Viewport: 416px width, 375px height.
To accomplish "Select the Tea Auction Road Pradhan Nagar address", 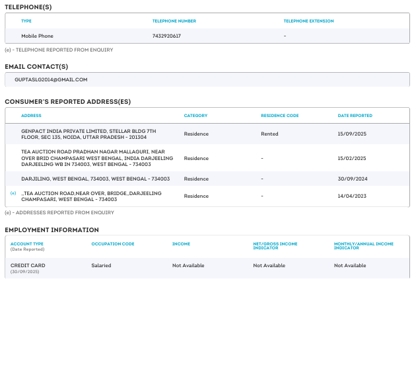I will click(x=97, y=158).
